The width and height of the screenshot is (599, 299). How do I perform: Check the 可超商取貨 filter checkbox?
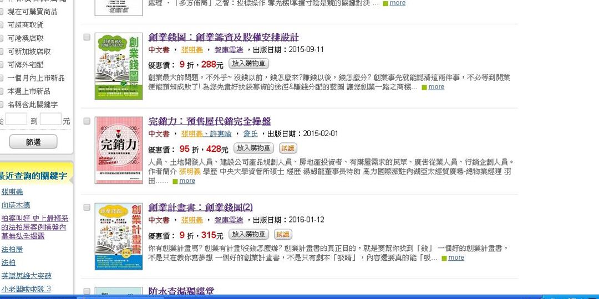[x=1, y=25]
